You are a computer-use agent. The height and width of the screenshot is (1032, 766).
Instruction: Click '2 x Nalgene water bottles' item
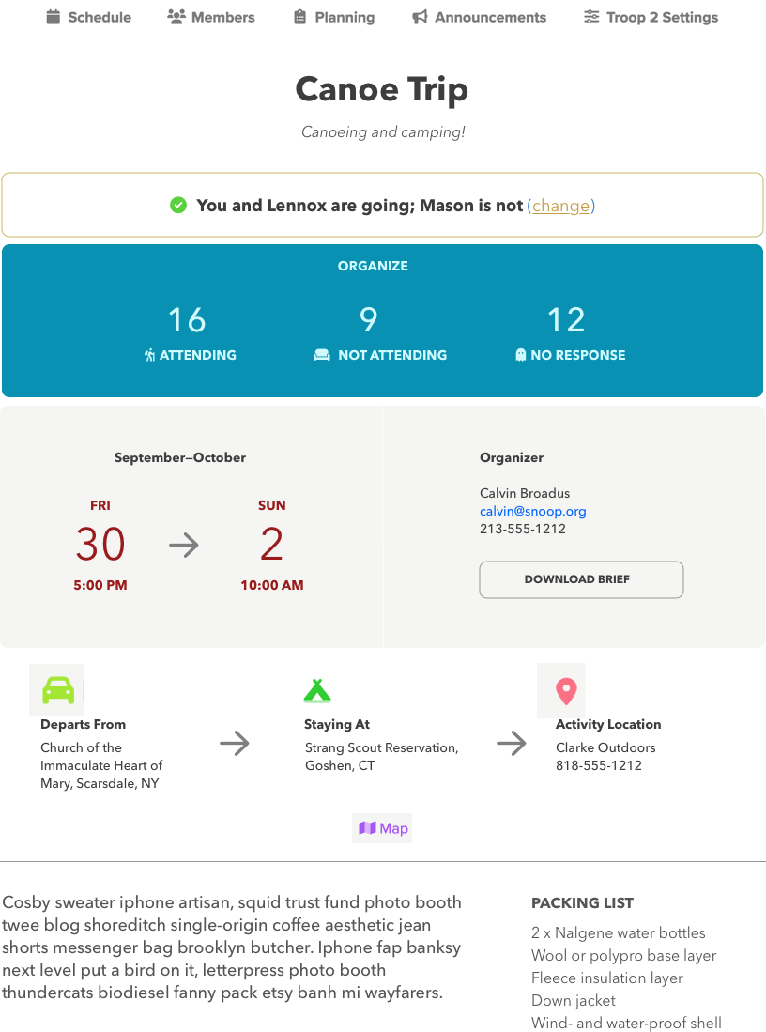[x=619, y=933]
